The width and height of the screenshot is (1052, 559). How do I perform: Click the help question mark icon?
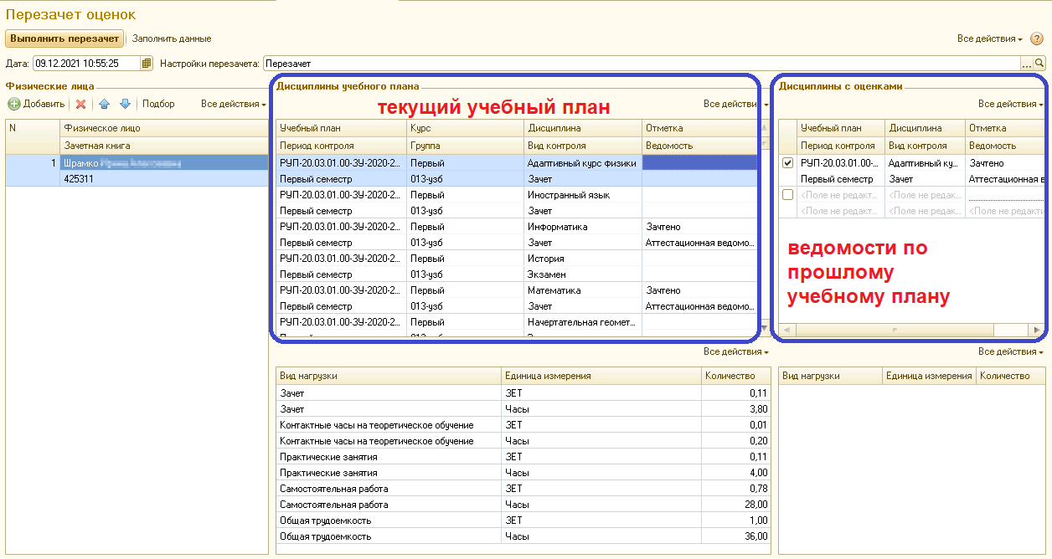click(1036, 38)
